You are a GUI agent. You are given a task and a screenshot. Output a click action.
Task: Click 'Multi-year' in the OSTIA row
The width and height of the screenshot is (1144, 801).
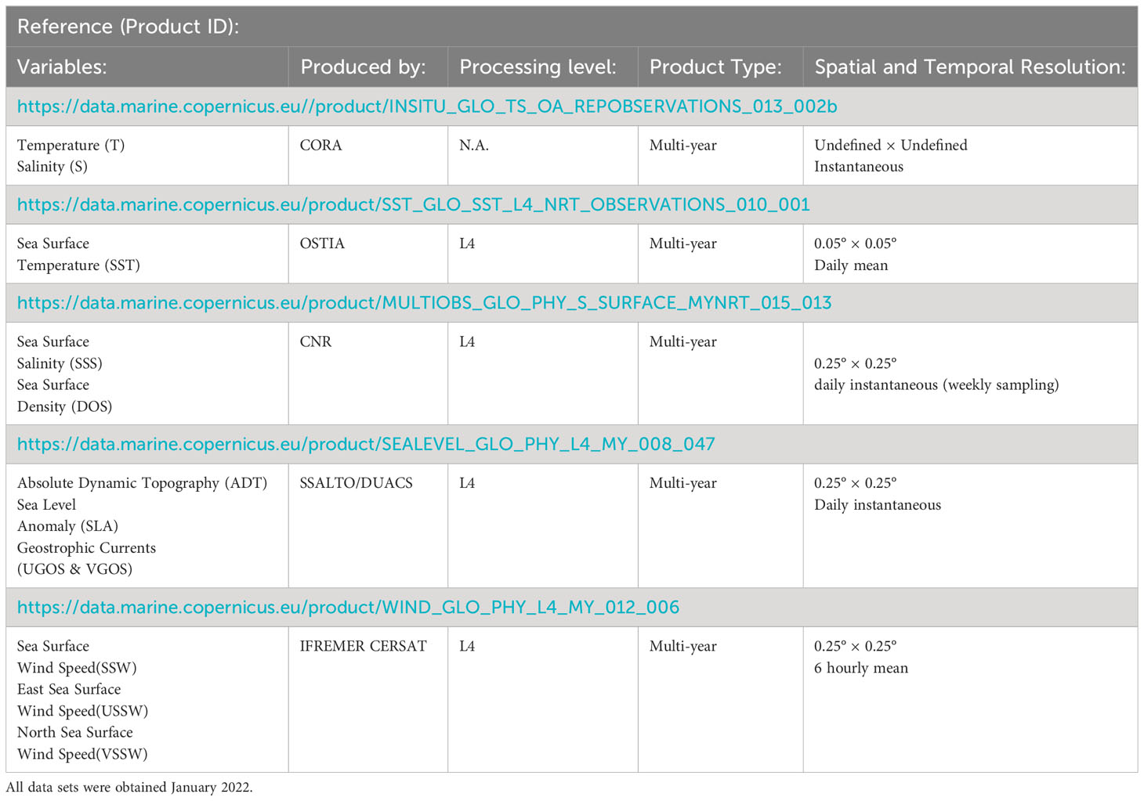(x=683, y=244)
